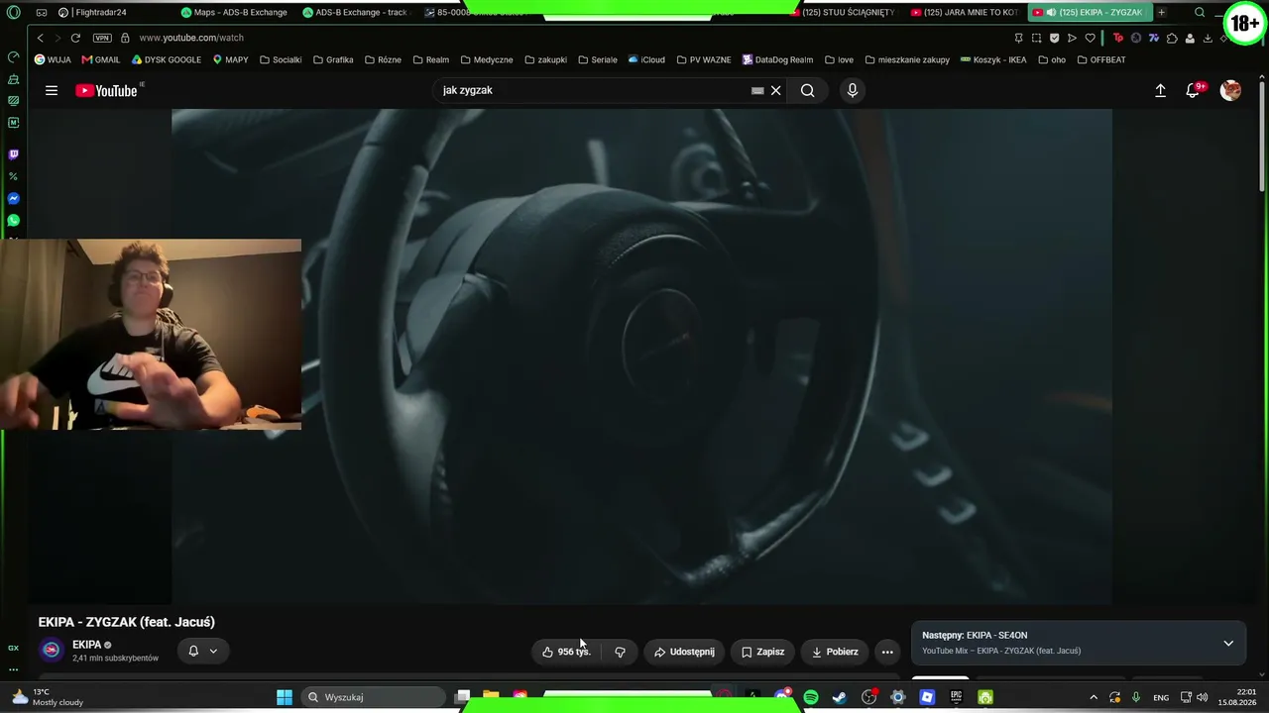This screenshot has width=1269, height=713.
Task: Open the GMAIL bookmark
Action: tap(101, 59)
